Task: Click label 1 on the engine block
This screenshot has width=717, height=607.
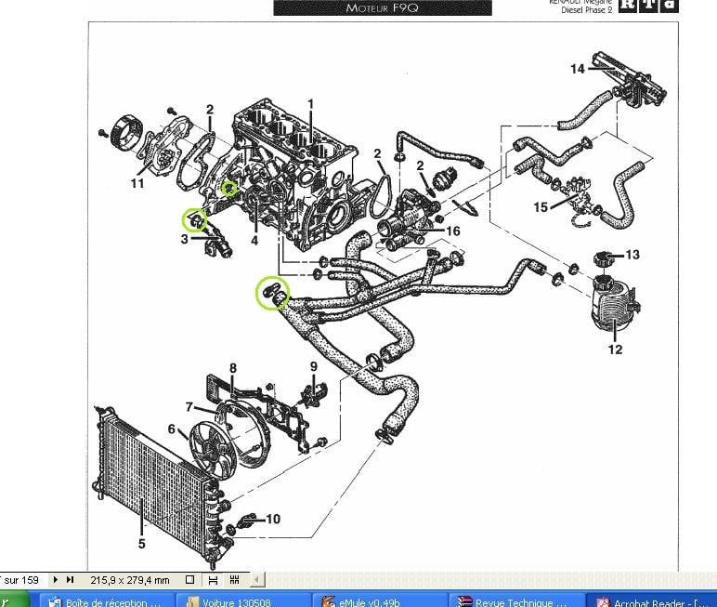Action: point(311,104)
